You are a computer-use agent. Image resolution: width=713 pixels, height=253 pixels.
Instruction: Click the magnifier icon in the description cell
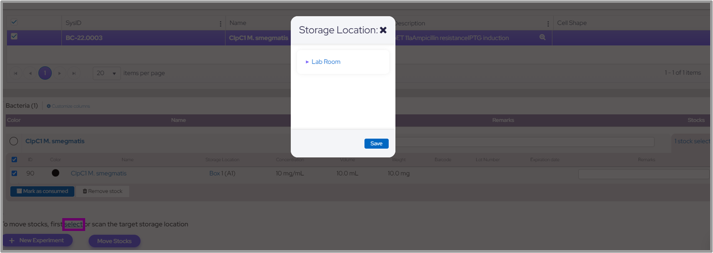[542, 37]
